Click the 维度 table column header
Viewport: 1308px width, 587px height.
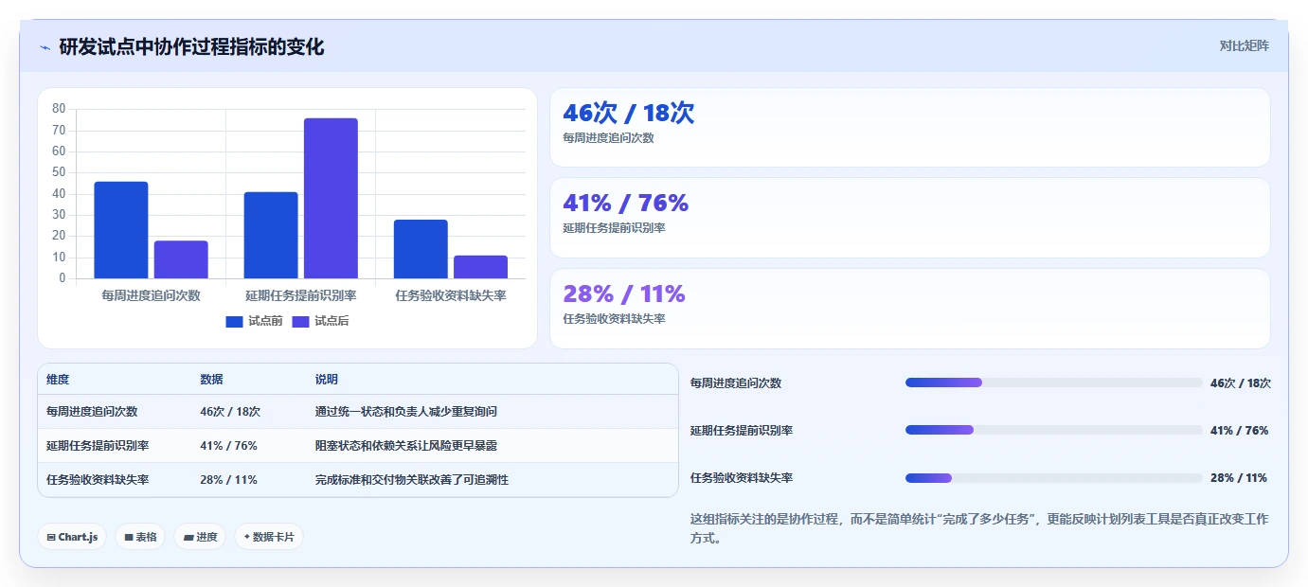tap(58, 379)
